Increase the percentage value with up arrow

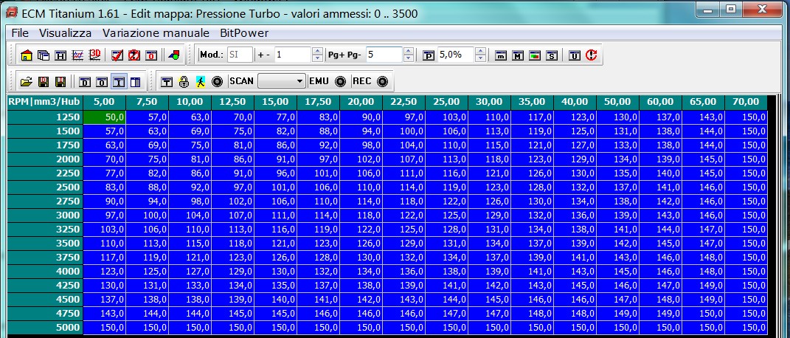pos(480,52)
